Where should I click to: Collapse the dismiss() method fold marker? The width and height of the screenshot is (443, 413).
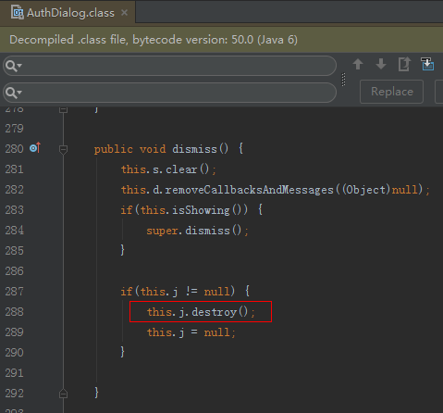[63, 149]
